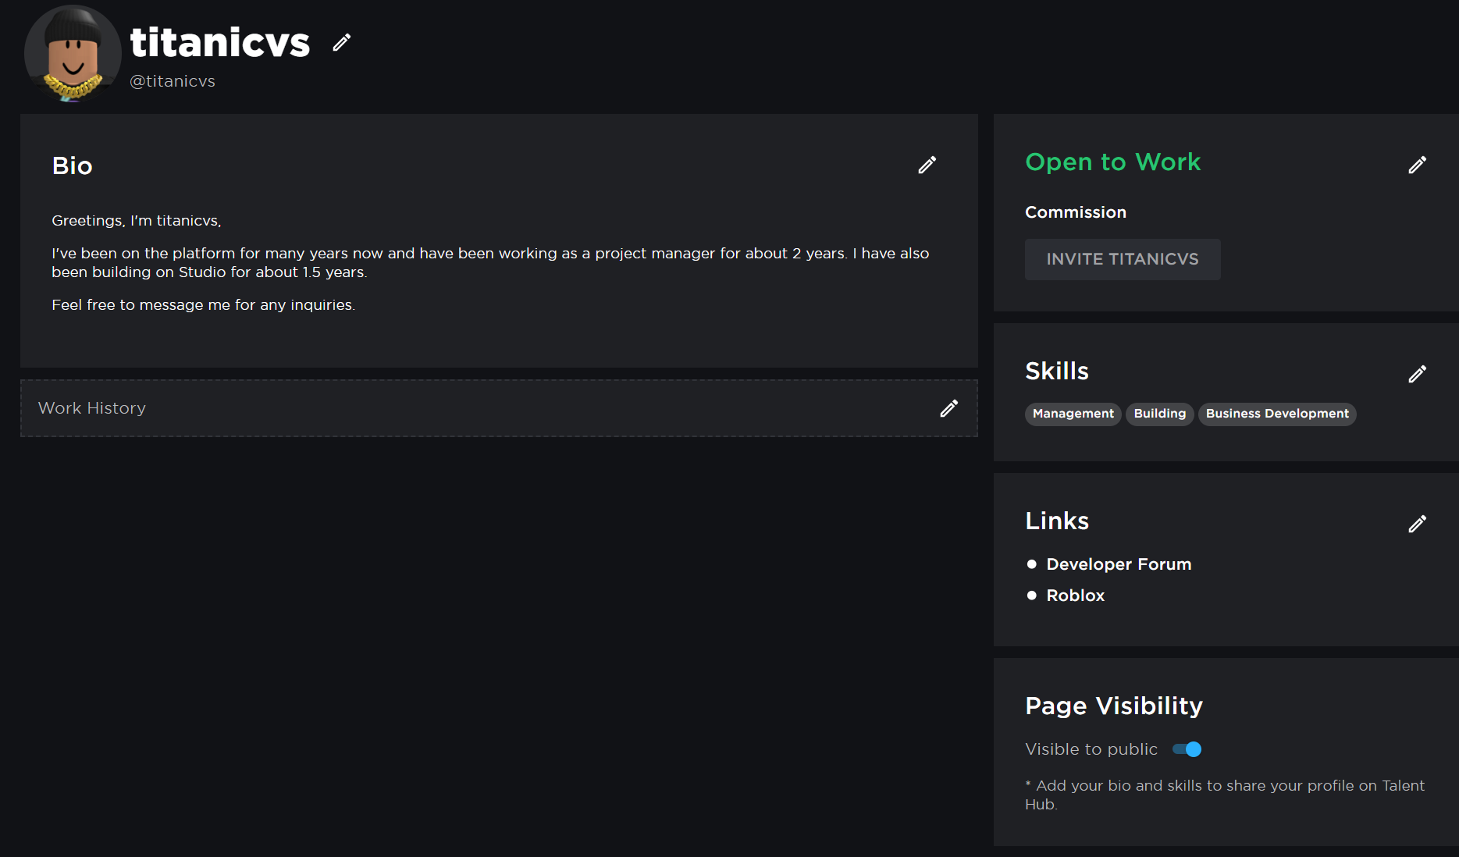Click the Skills edit pencil icon
Image resolution: width=1459 pixels, height=857 pixels.
coord(1418,374)
